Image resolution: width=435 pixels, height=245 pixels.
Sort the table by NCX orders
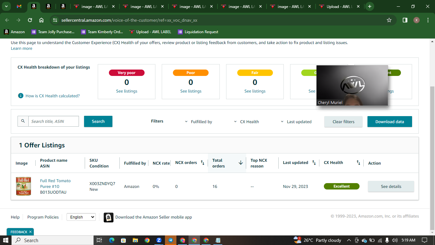point(203,163)
